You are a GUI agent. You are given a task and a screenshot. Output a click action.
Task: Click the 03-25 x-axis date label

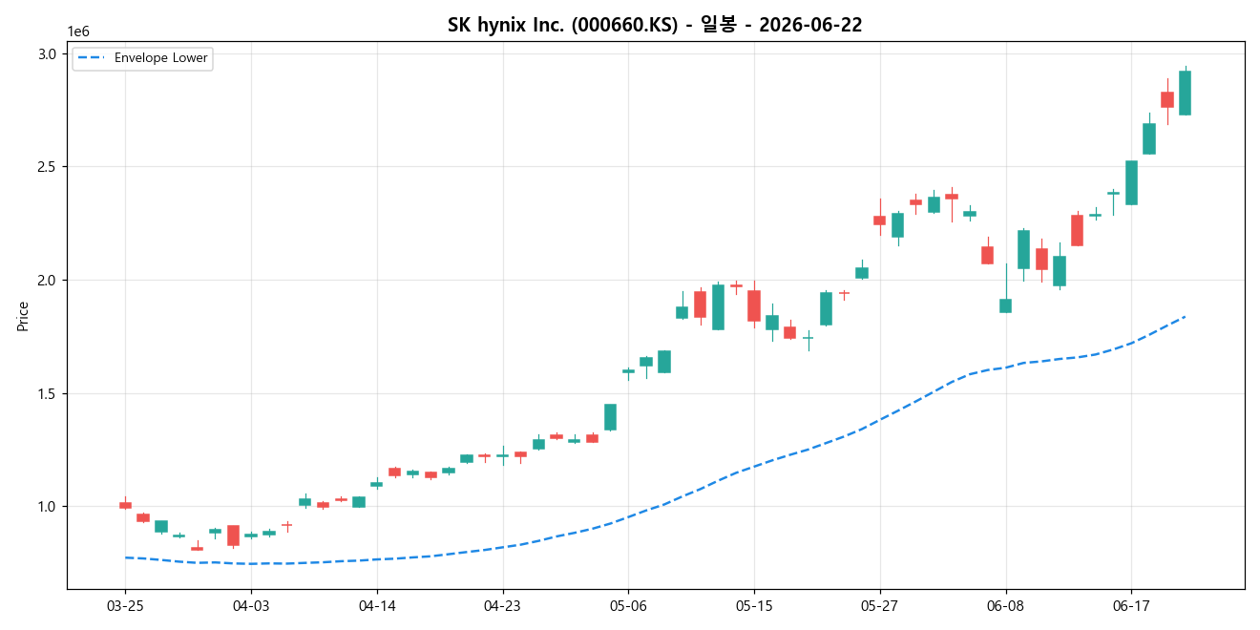pos(125,605)
